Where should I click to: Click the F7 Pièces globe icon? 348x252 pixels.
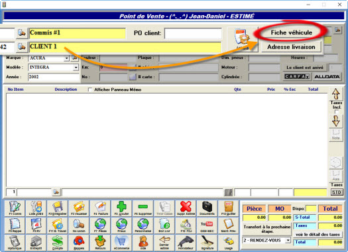pyautogui.click(x=100, y=225)
